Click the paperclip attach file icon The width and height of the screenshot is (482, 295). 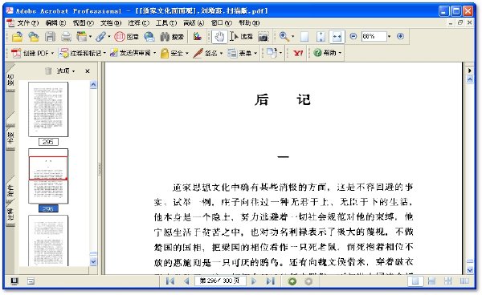100,37
